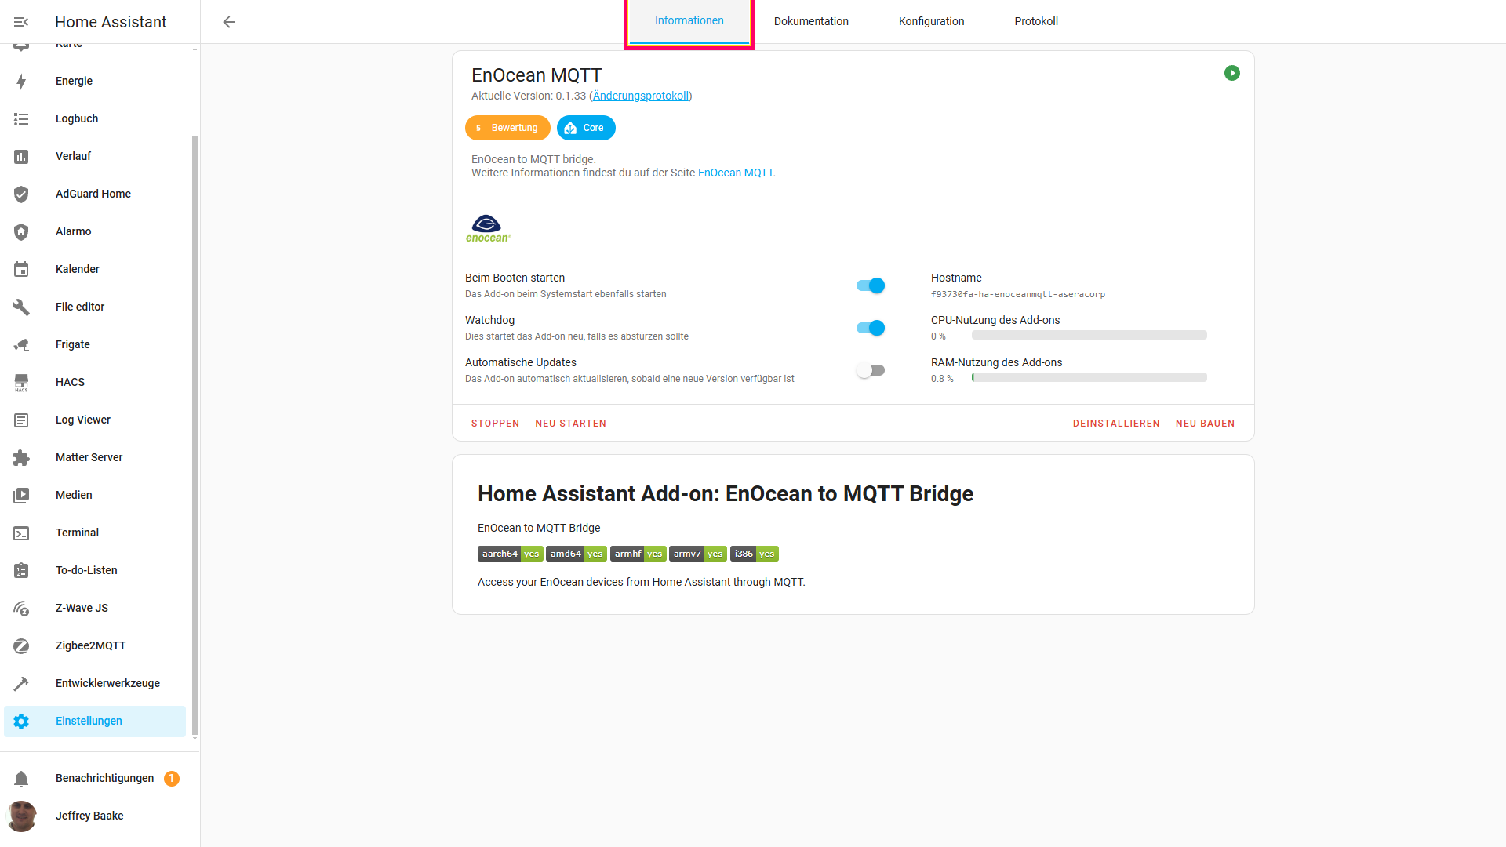The image size is (1506, 847).
Task: Click the STOPPEN button
Action: click(x=495, y=423)
